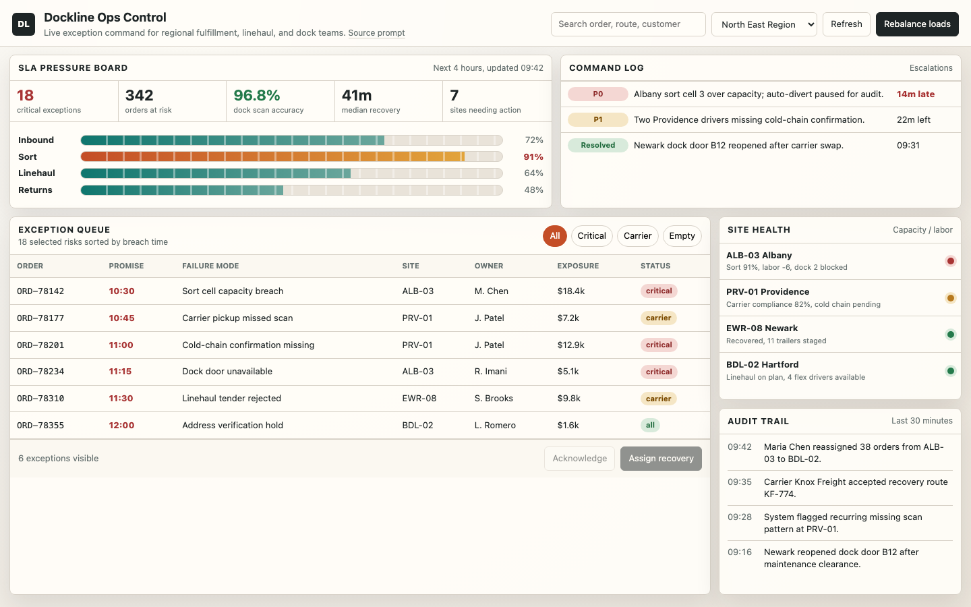Select the Critical filter chip

[592, 236]
